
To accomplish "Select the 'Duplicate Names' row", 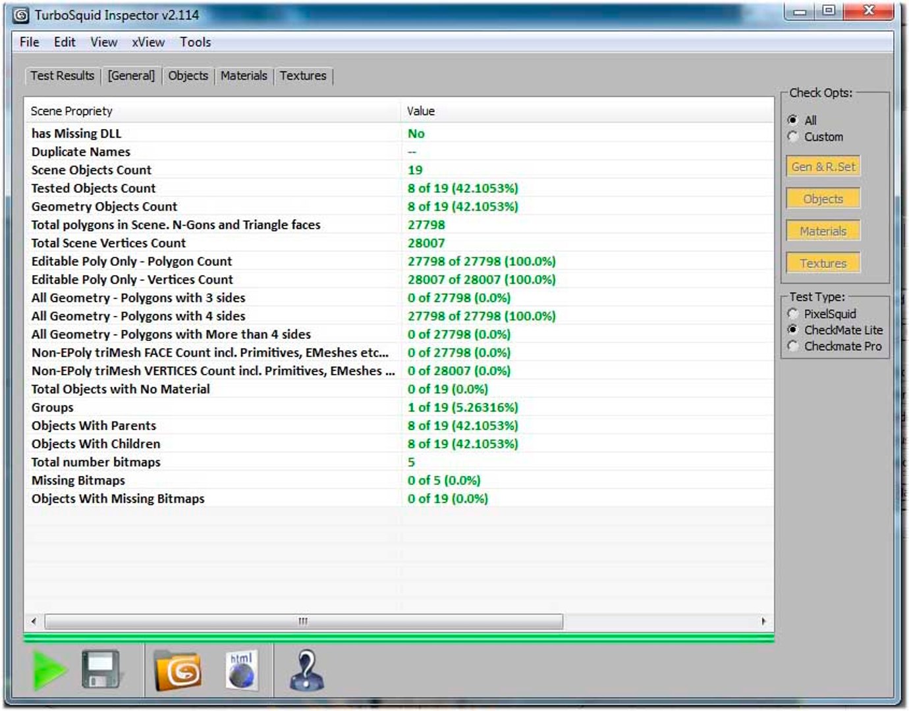I will click(399, 152).
